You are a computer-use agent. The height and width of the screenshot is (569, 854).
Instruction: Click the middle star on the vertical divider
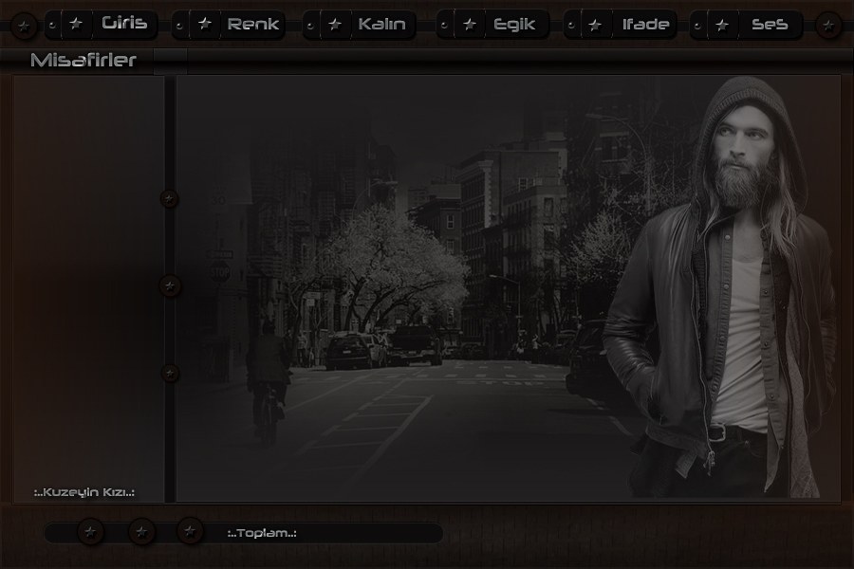(170, 285)
